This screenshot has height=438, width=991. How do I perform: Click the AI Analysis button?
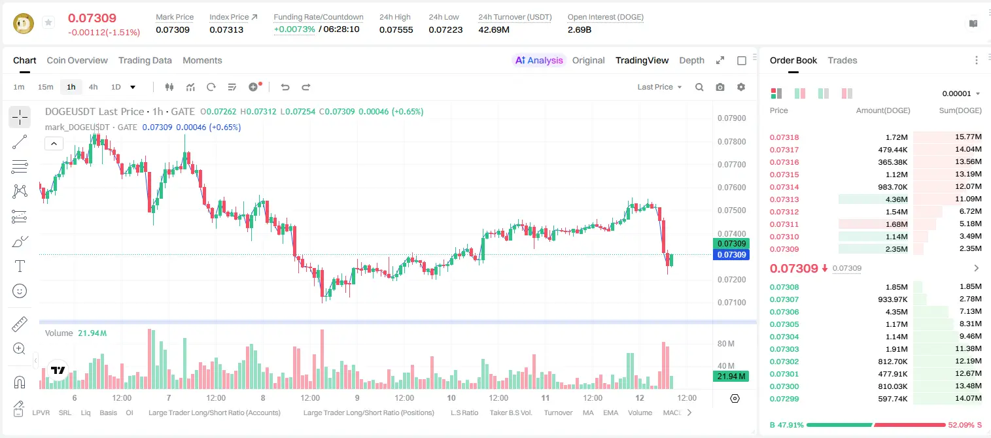tap(539, 60)
